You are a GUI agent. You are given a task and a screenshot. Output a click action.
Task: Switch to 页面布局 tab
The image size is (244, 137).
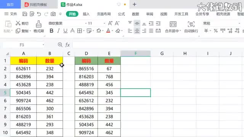[x=104, y=14]
